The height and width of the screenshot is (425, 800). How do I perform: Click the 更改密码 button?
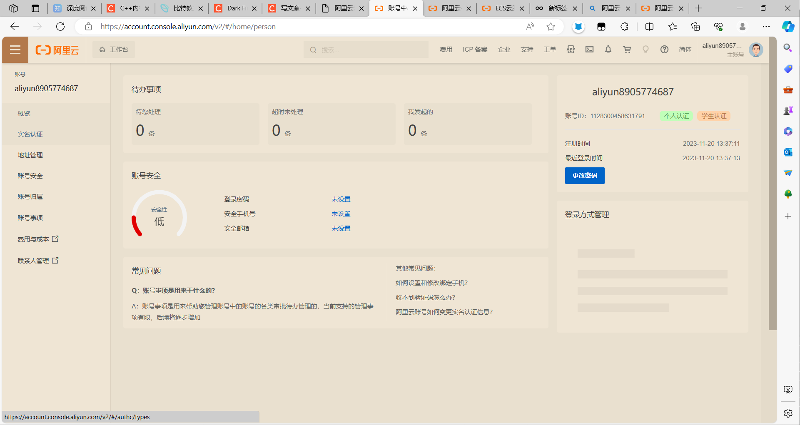(x=585, y=176)
